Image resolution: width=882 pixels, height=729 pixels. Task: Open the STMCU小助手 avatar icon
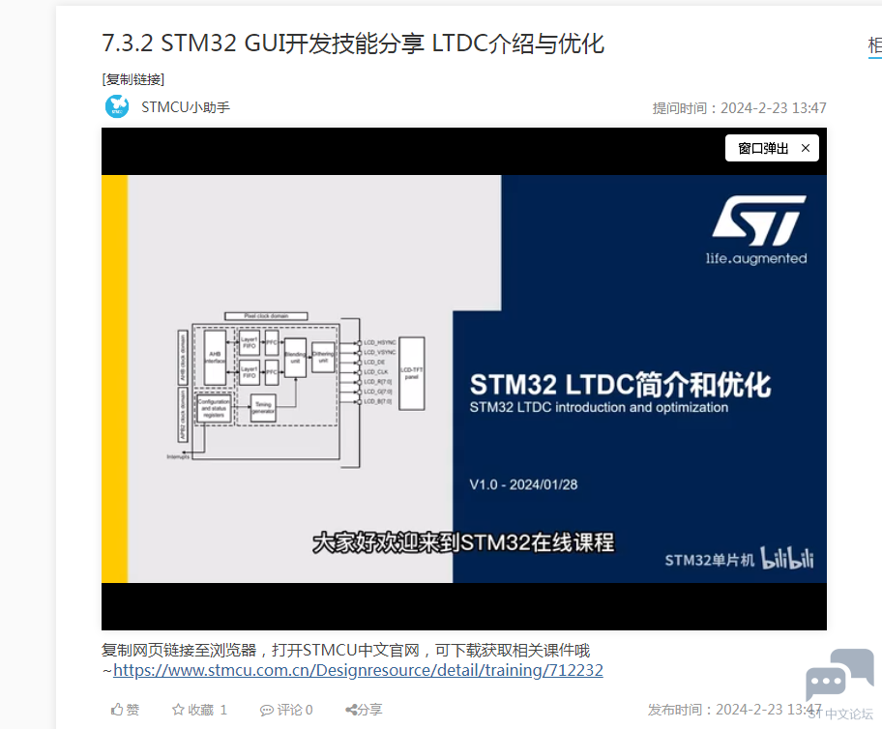pyautogui.click(x=117, y=106)
